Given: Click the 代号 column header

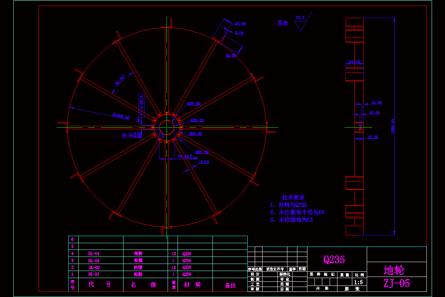Looking at the screenshot, I should pos(99,285).
